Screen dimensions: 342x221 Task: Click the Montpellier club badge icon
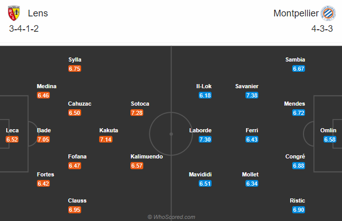tap(328, 13)
